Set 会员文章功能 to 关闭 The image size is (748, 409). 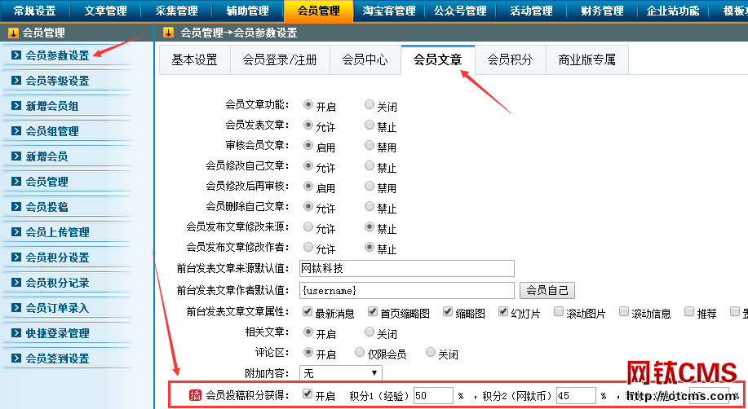pyautogui.click(x=370, y=105)
